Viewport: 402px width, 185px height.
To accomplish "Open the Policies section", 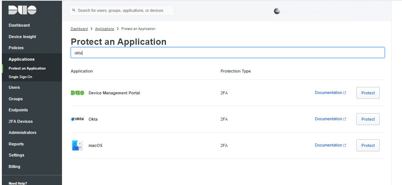I will point(16,48).
